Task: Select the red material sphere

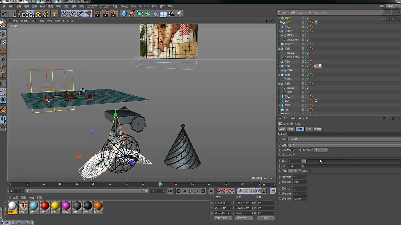Action: point(45,205)
